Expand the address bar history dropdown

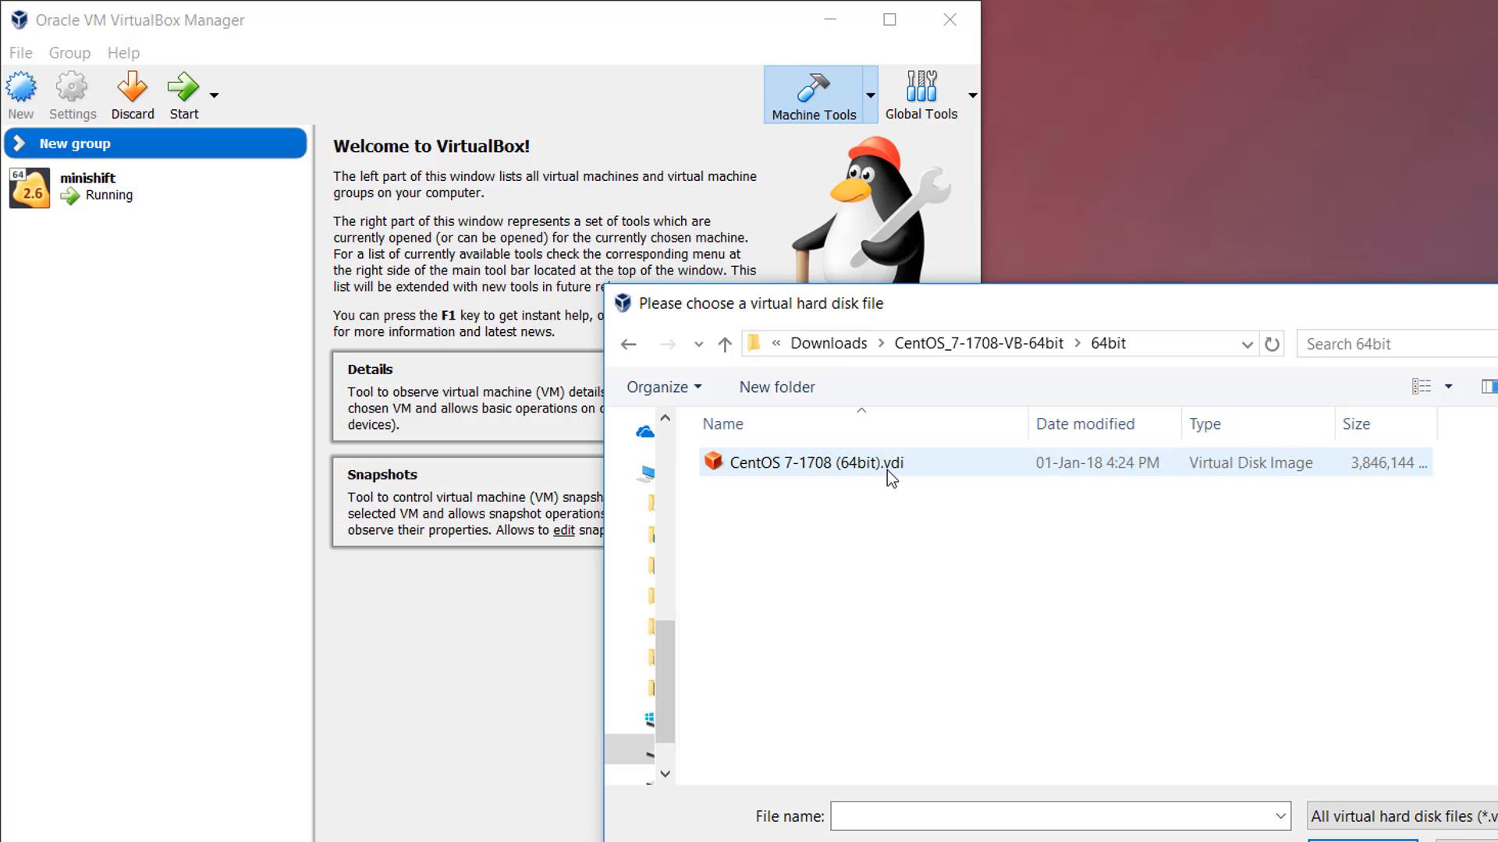[1247, 345]
